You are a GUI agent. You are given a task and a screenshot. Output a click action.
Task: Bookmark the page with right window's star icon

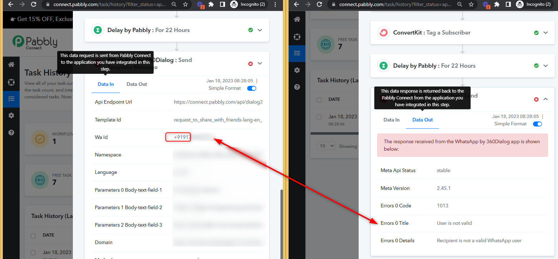point(471,4)
